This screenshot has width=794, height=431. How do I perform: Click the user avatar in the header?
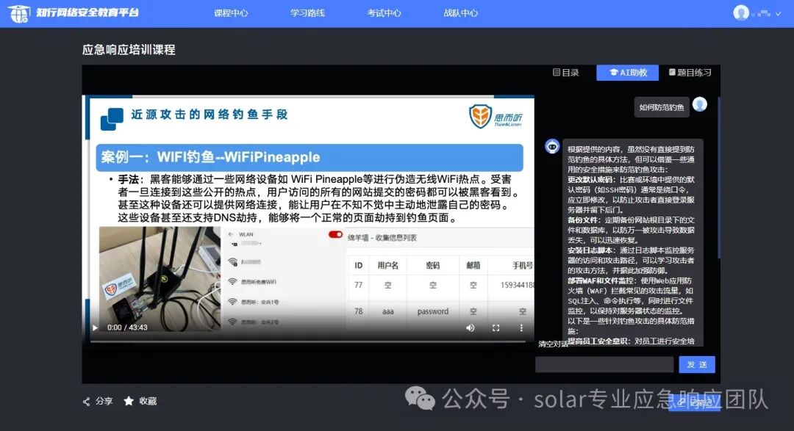[741, 12]
